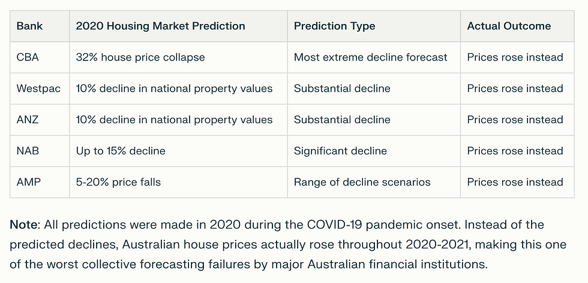
Task: Select the AMP bank cell
Action: (28, 182)
